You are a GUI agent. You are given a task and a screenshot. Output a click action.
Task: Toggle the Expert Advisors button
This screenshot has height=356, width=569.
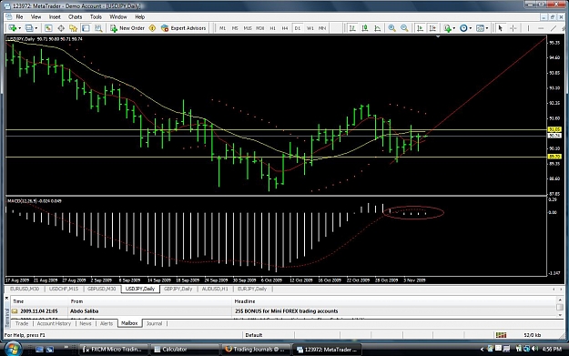coord(184,28)
